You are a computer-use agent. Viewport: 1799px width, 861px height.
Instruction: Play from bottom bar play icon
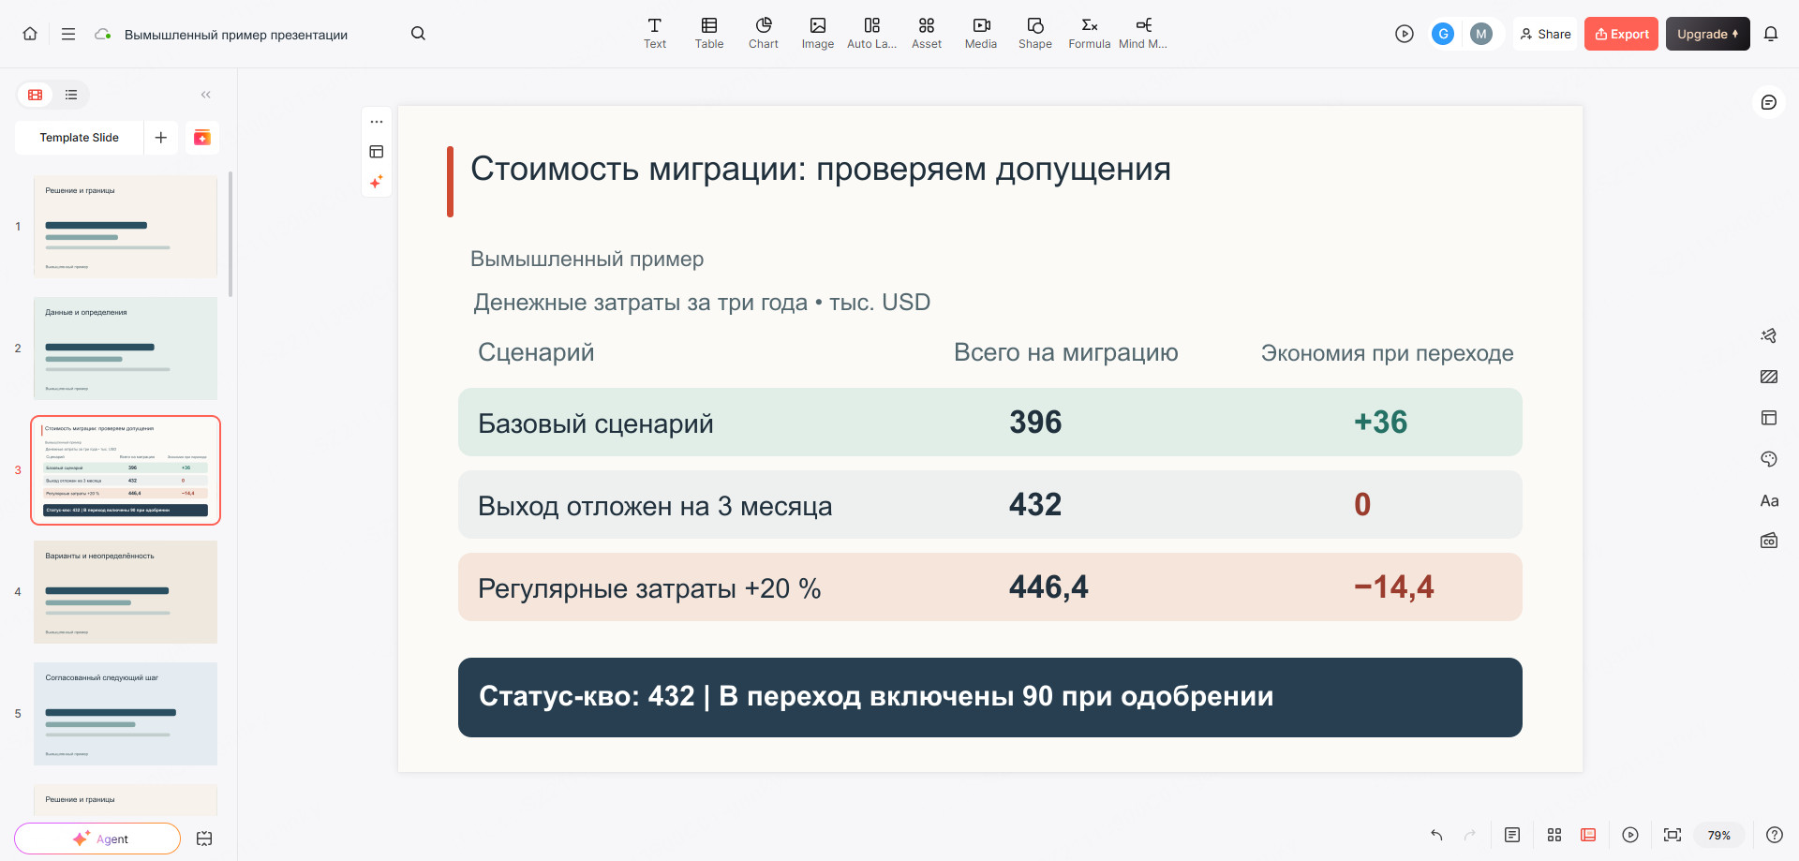point(1630,835)
